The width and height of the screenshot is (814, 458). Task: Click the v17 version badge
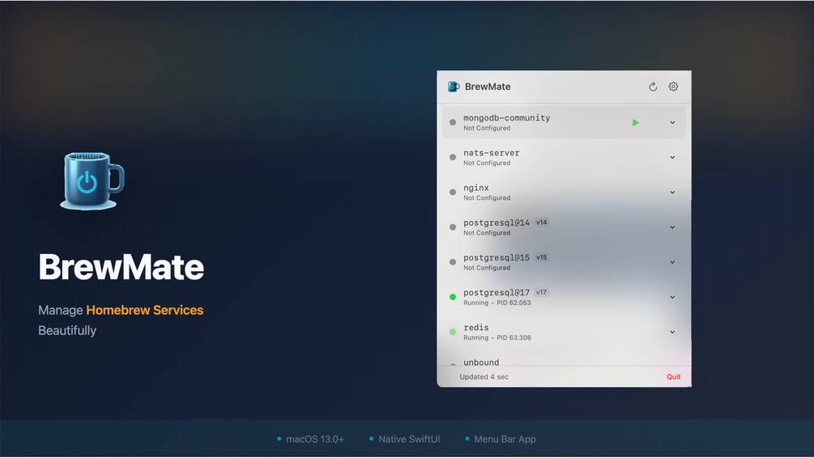[542, 292]
